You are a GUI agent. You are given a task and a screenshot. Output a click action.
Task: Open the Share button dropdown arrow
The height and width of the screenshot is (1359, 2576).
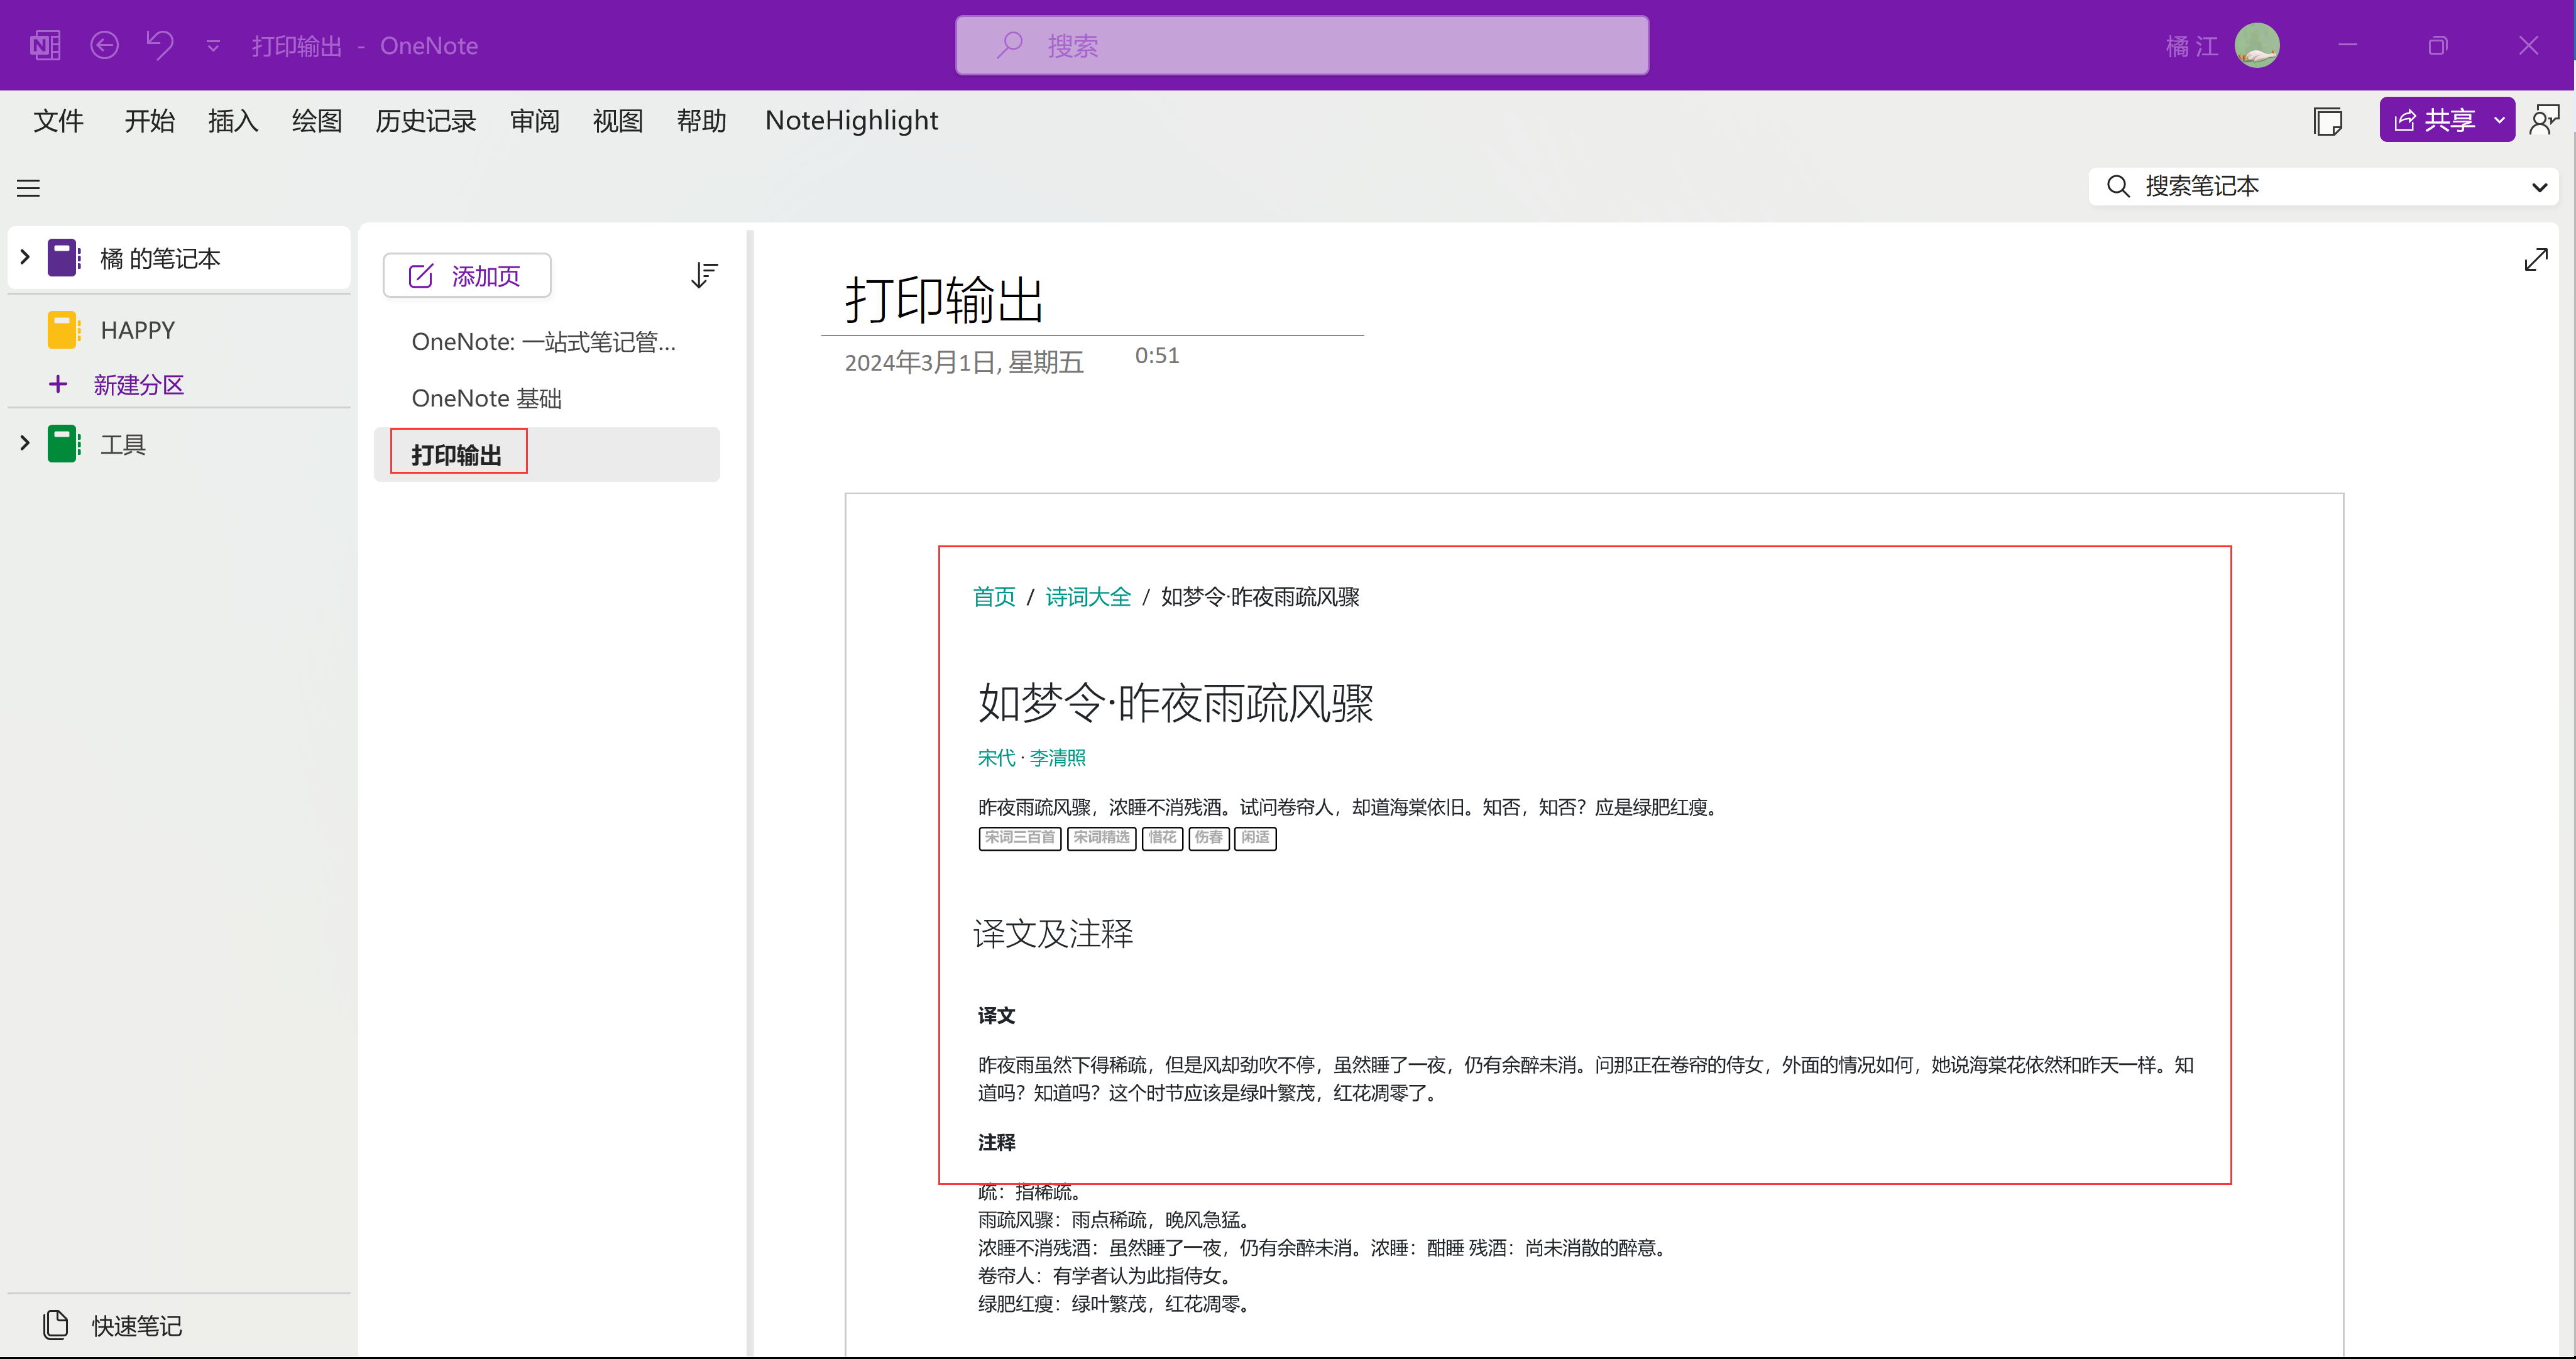pyautogui.click(x=2499, y=120)
